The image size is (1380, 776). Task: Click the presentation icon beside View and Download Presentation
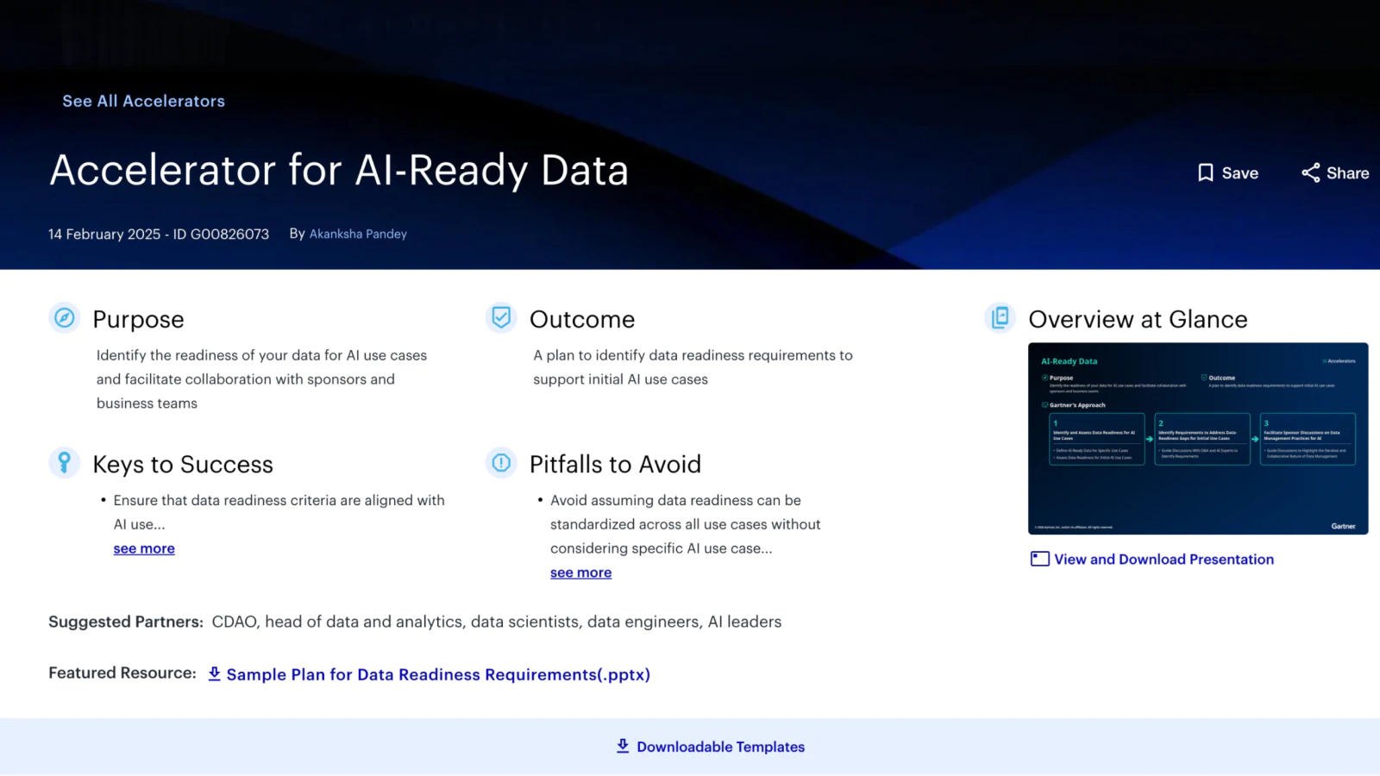(1039, 559)
